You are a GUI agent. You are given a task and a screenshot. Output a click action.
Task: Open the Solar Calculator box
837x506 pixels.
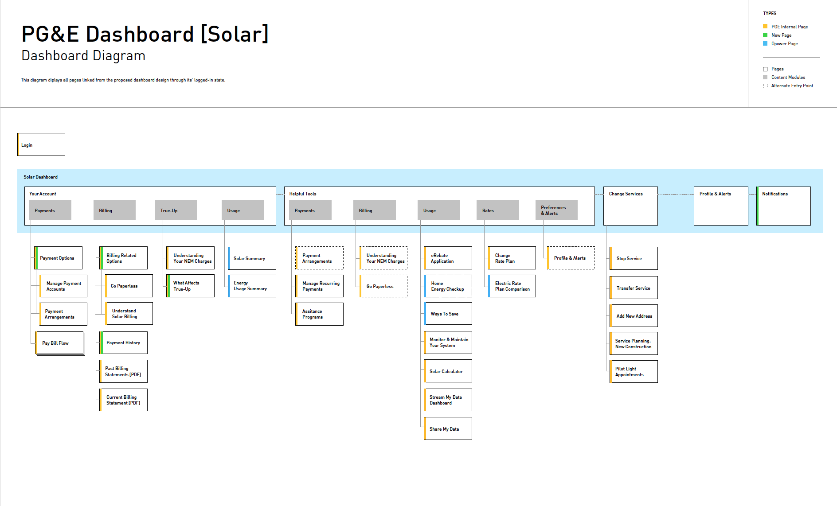click(x=448, y=371)
